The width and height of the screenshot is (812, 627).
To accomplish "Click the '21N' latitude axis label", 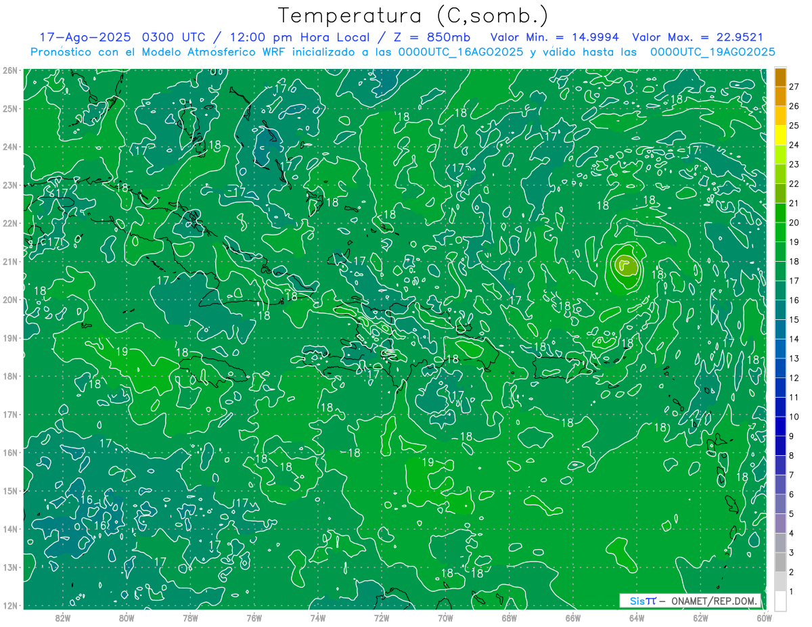I will [10, 262].
